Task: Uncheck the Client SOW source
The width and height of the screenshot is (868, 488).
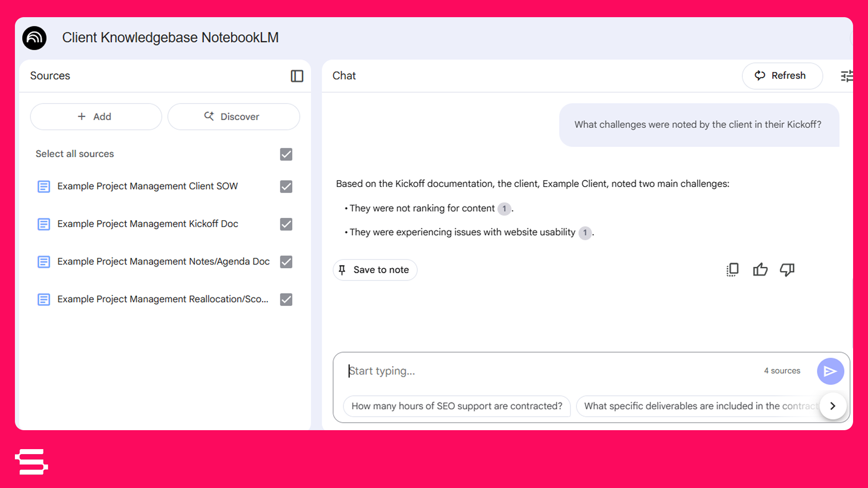Action: [286, 187]
